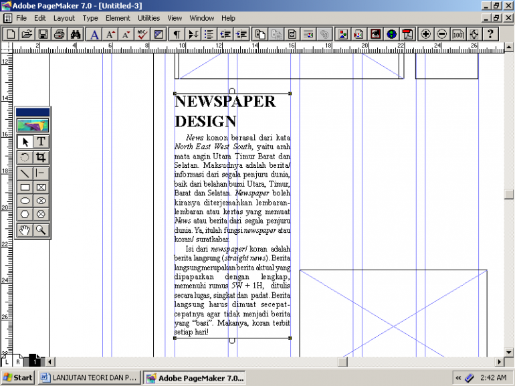The width and height of the screenshot is (515, 386).
Task: Open the Type menu
Action: click(x=90, y=18)
